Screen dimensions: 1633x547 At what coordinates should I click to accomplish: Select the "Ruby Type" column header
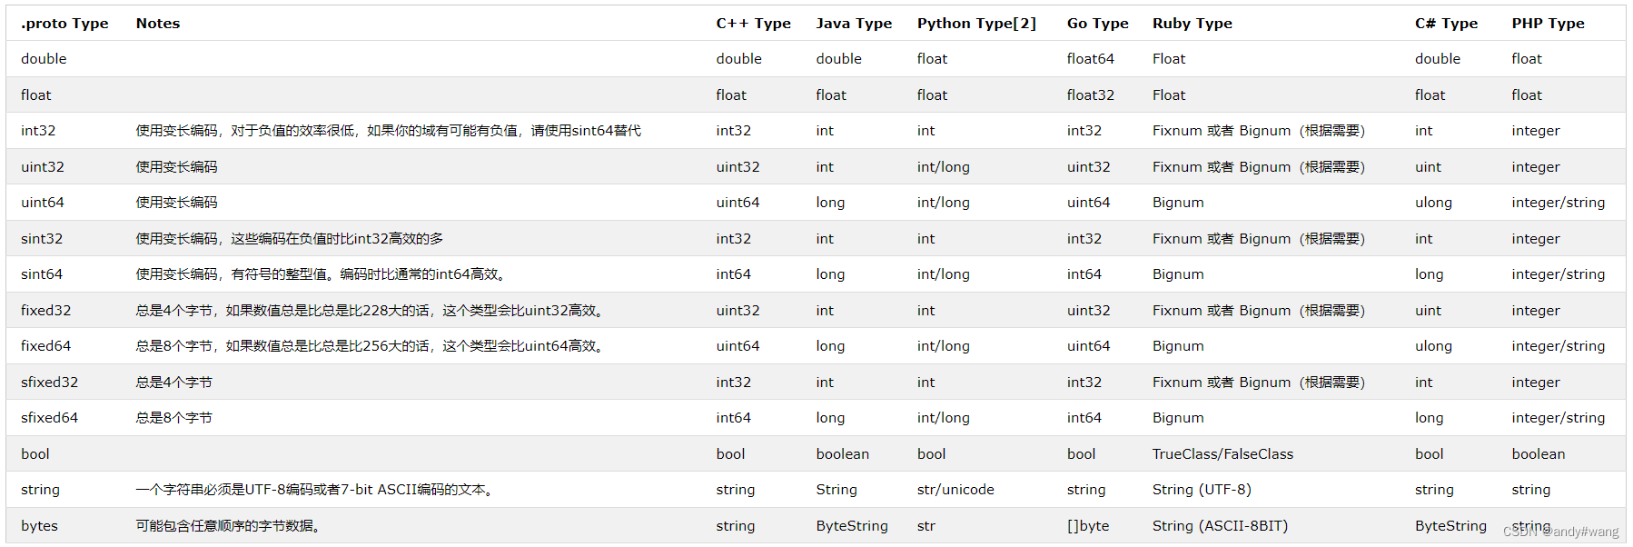tap(1192, 24)
